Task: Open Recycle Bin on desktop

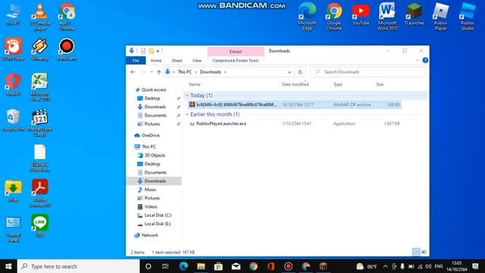Action: point(13,120)
